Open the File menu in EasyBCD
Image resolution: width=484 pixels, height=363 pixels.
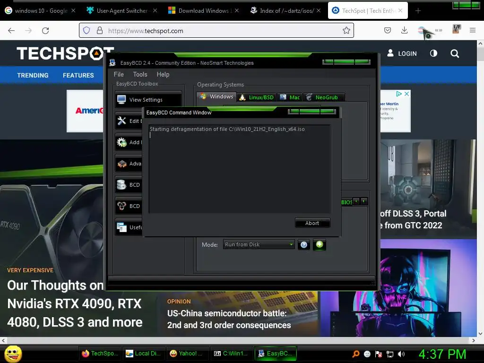point(119,74)
